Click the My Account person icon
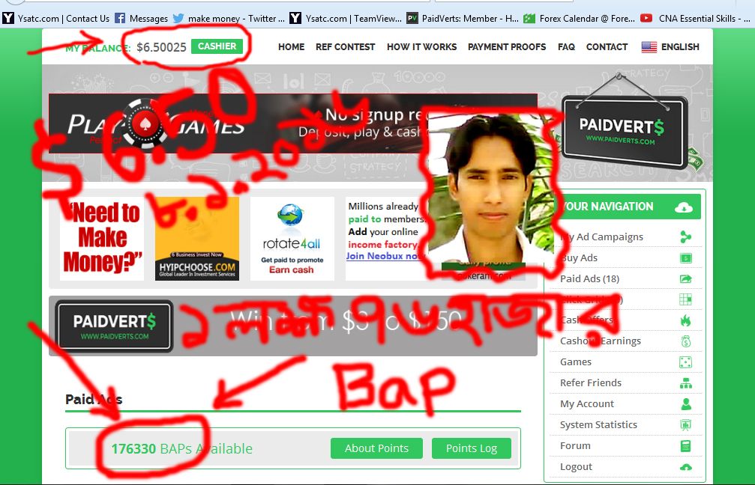The width and height of the screenshot is (755, 485). click(x=686, y=403)
